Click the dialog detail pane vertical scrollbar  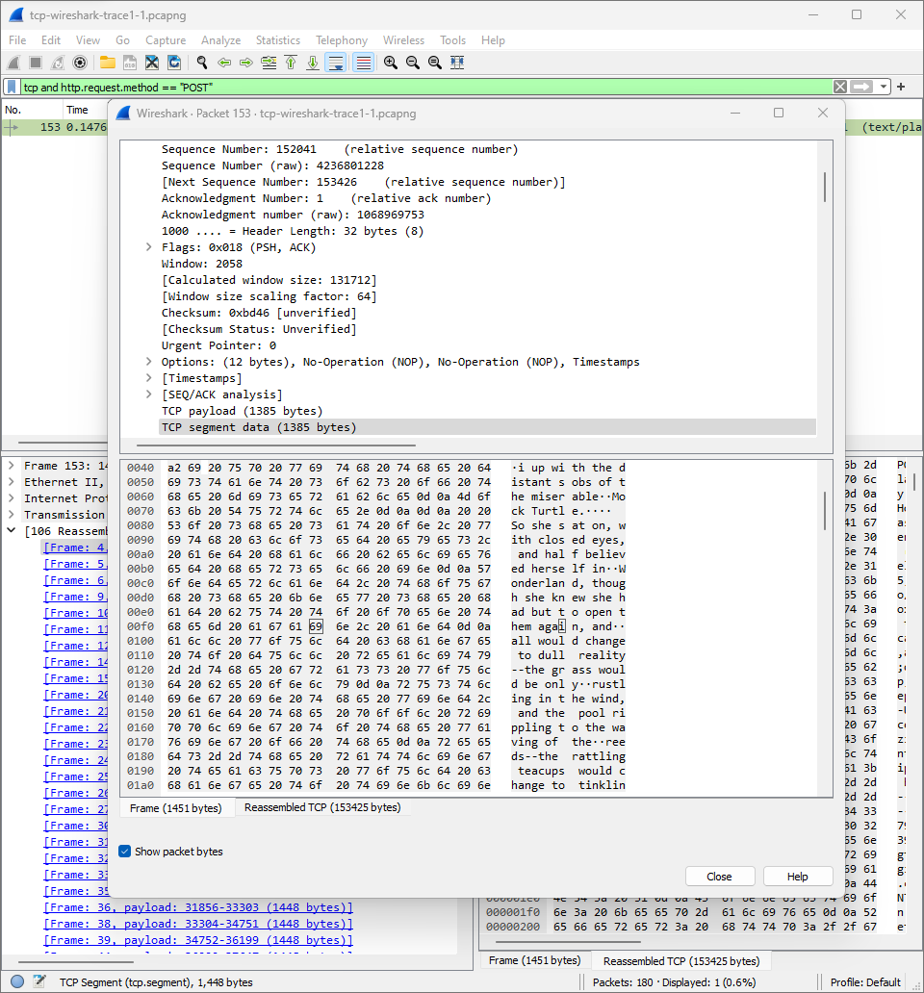(825, 188)
